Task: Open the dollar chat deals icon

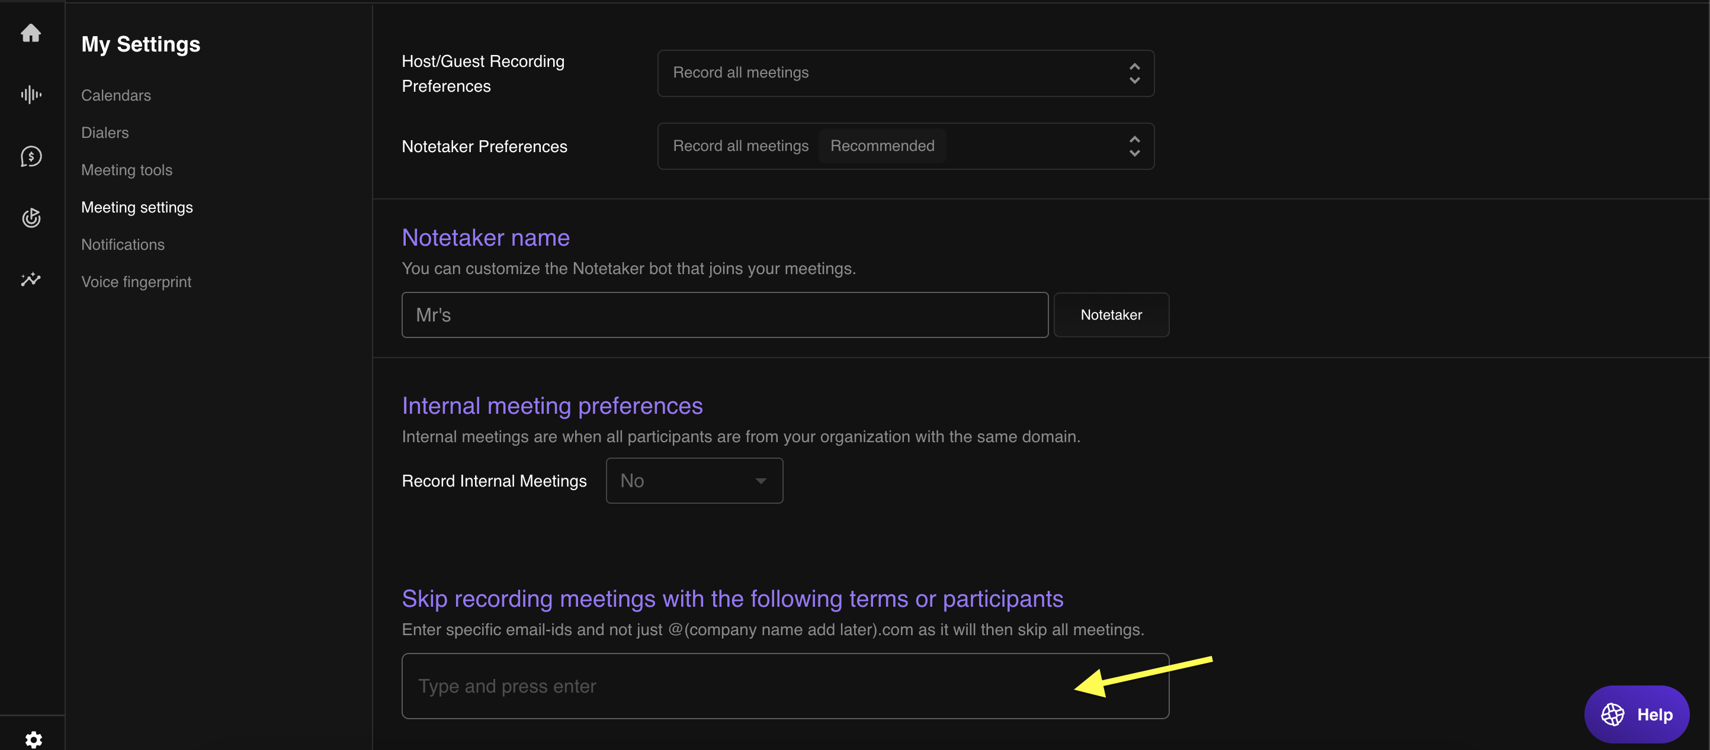Action: (x=31, y=156)
